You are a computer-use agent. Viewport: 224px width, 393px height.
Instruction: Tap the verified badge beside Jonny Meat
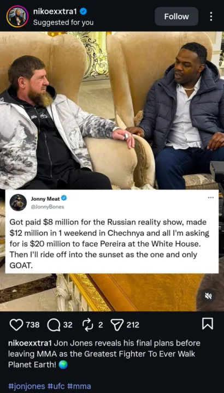(x=64, y=199)
